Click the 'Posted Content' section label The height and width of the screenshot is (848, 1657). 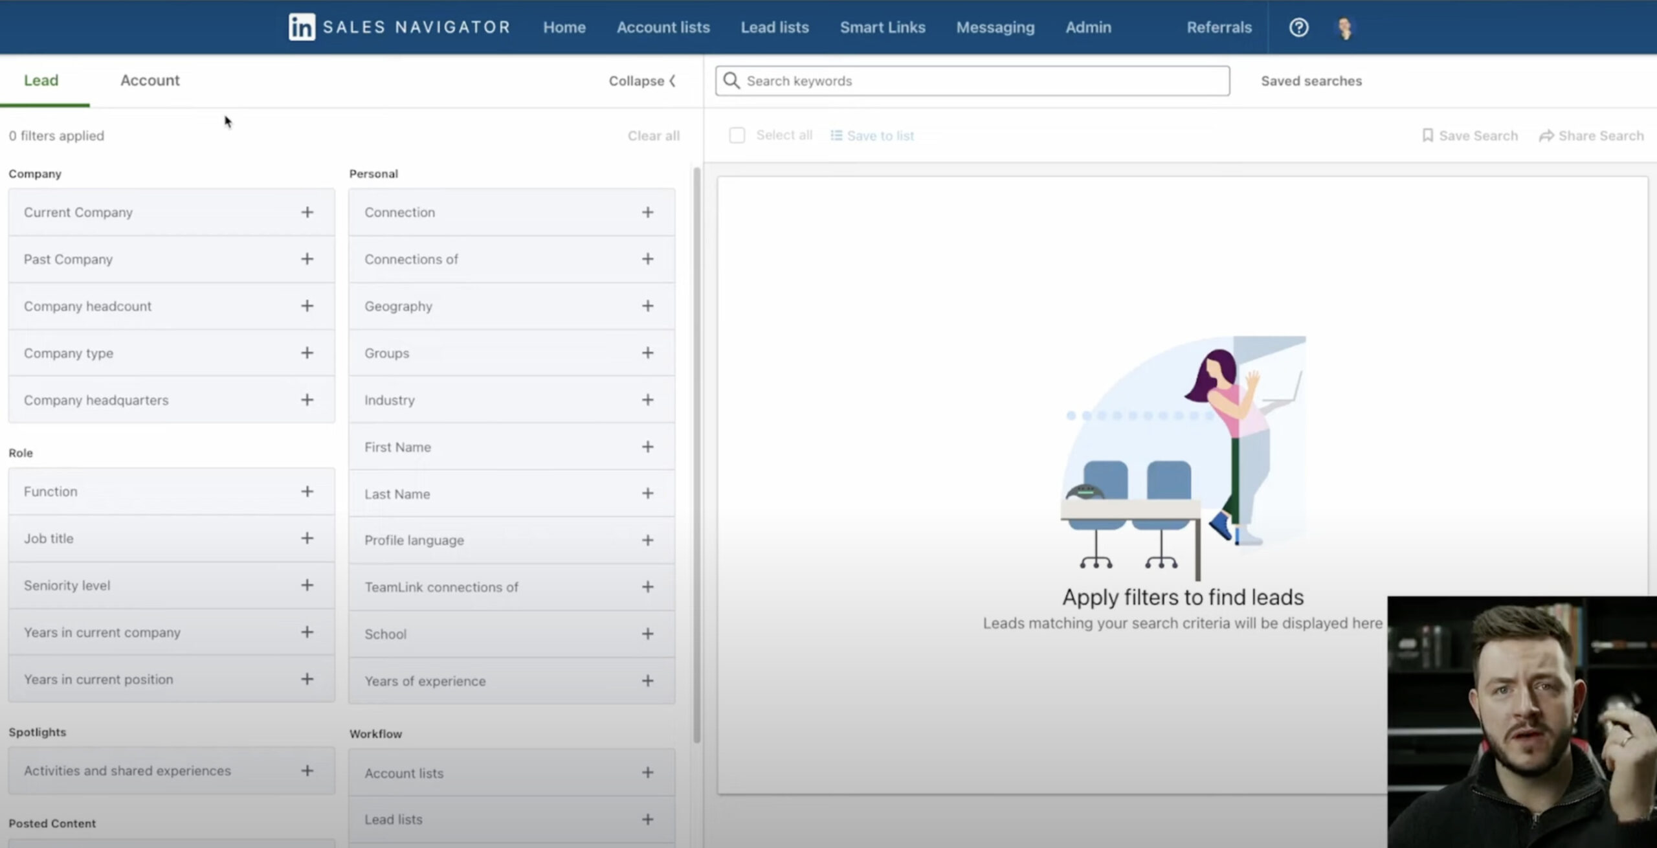pyautogui.click(x=52, y=823)
